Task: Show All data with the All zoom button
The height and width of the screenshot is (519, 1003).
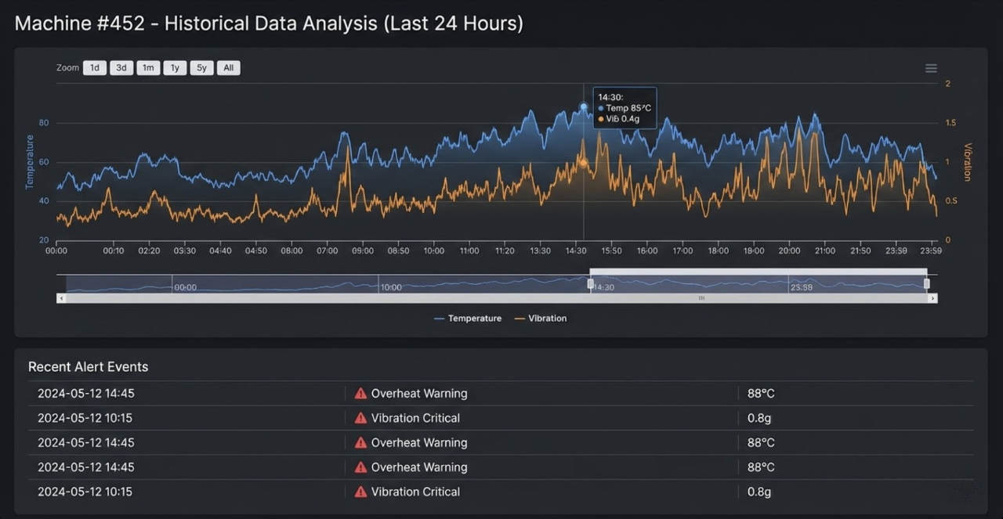Action: click(228, 68)
